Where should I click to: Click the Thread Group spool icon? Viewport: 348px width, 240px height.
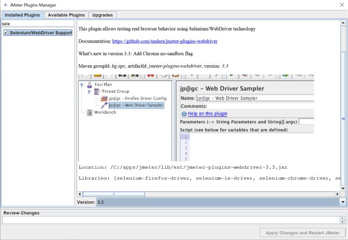click(x=97, y=91)
